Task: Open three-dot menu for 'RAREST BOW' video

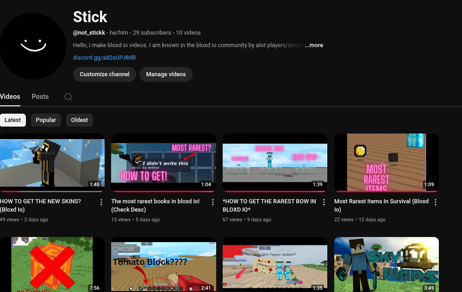Action: click(324, 202)
